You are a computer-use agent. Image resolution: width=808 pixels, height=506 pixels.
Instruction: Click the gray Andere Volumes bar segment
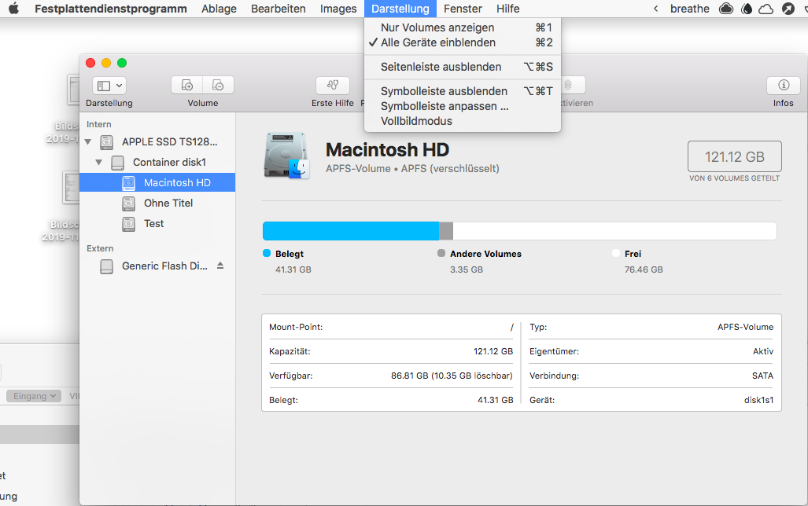click(446, 231)
